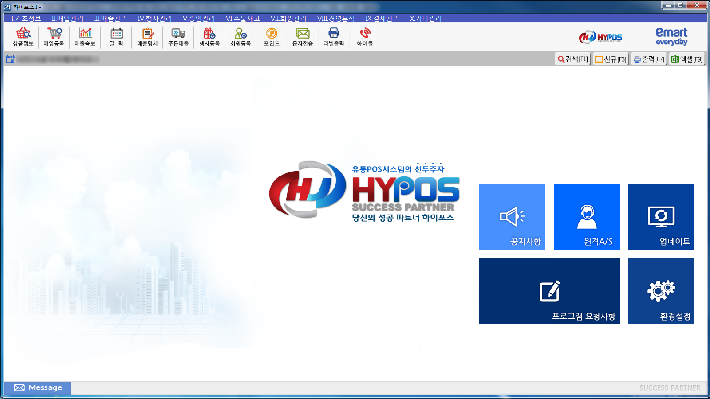Open the Ⅸ.결제관리 menu
The image size is (710, 399).
click(382, 19)
